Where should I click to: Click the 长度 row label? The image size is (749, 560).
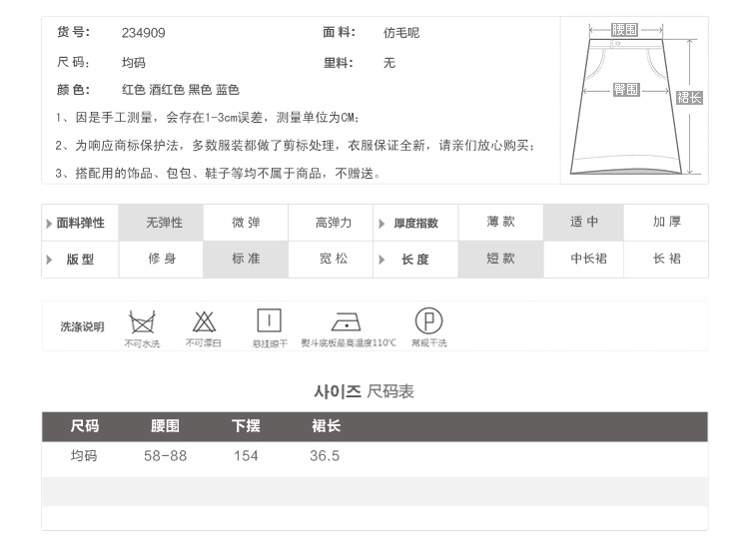click(x=415, y=260)
